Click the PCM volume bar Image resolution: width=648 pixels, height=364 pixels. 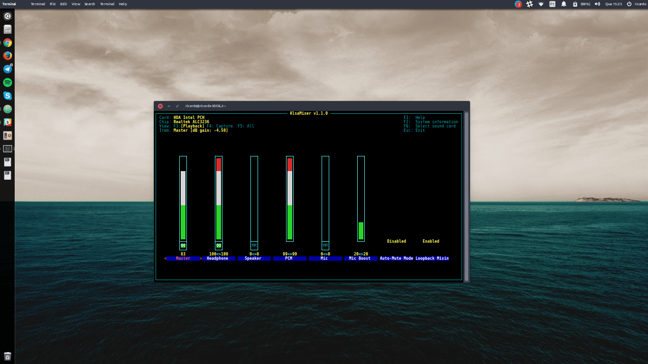pos(290,199)
